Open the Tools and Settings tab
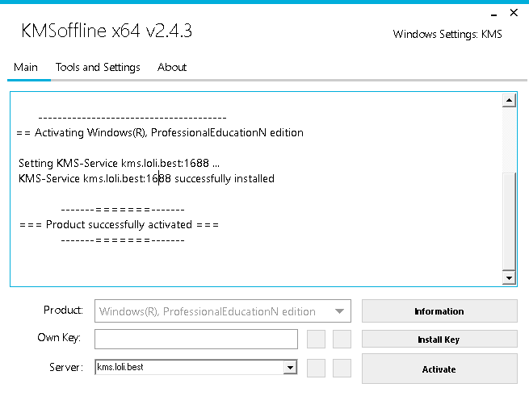529x396 pixels. coord(98,68)
